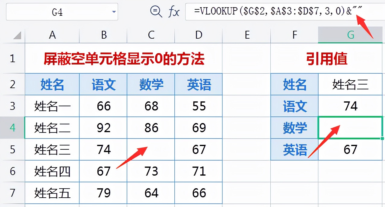Click the cell containing 姓名三 in column G
Screen dimensions: 385x207
(350, 84)
